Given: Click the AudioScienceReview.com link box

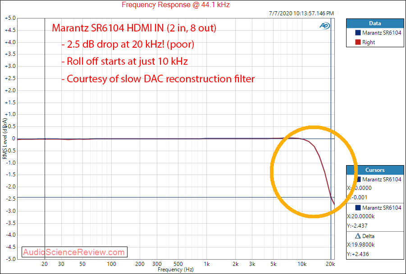Looking at the screenshot, I should tap(74, 252).
